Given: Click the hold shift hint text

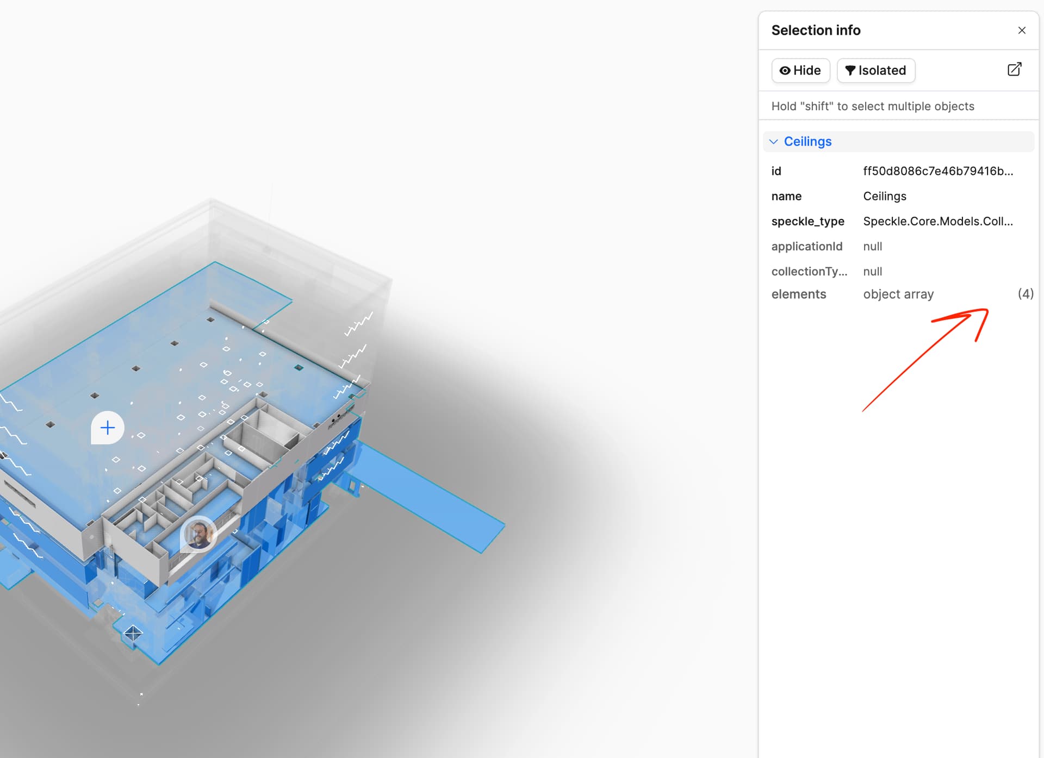Looking at the screenshot, I should coord(872,107).
